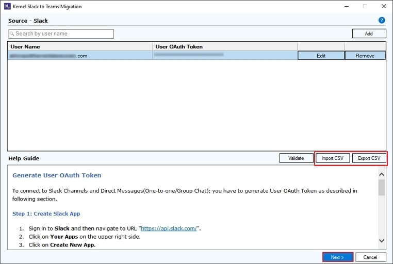Click the Import CSV button

[332, 158]
